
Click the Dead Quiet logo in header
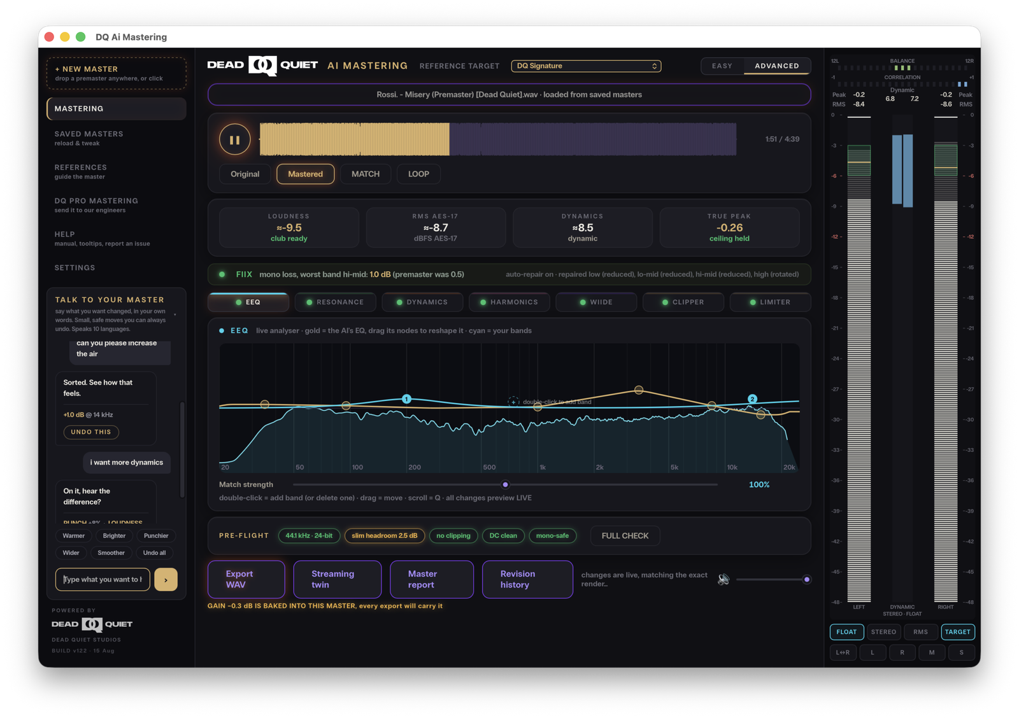coord(262,65)
